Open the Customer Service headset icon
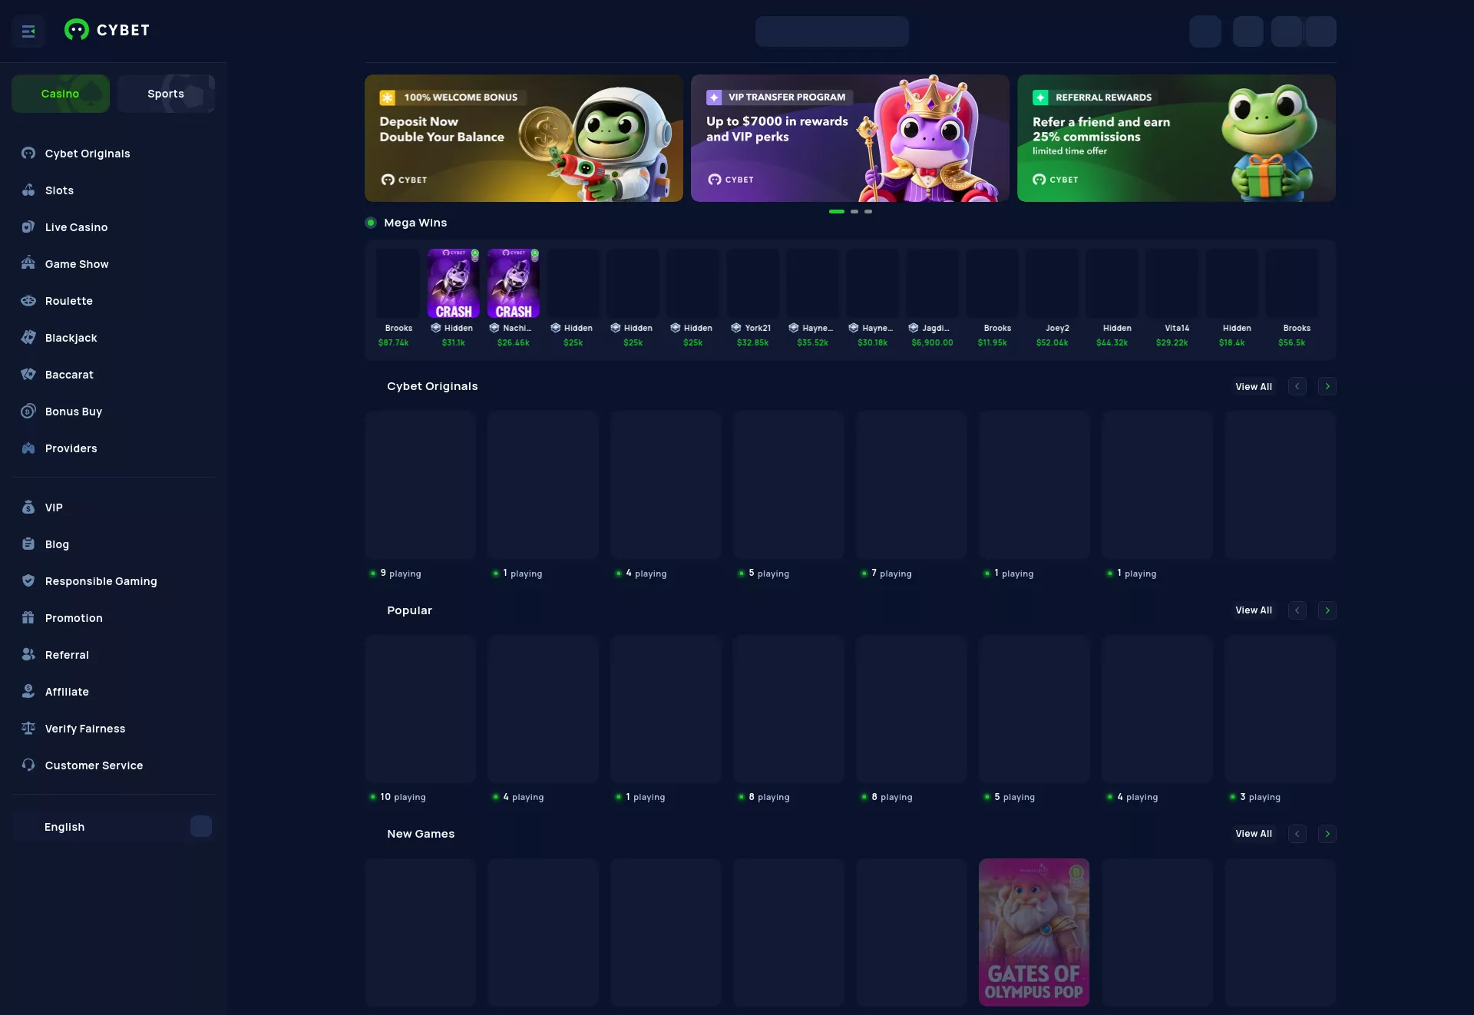The height and width of the screenshot is (1015, 1474). pyautogui.click(x=28, y=765)
